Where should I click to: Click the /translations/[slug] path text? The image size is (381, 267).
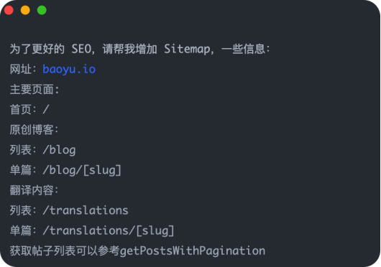click(109, 230)
